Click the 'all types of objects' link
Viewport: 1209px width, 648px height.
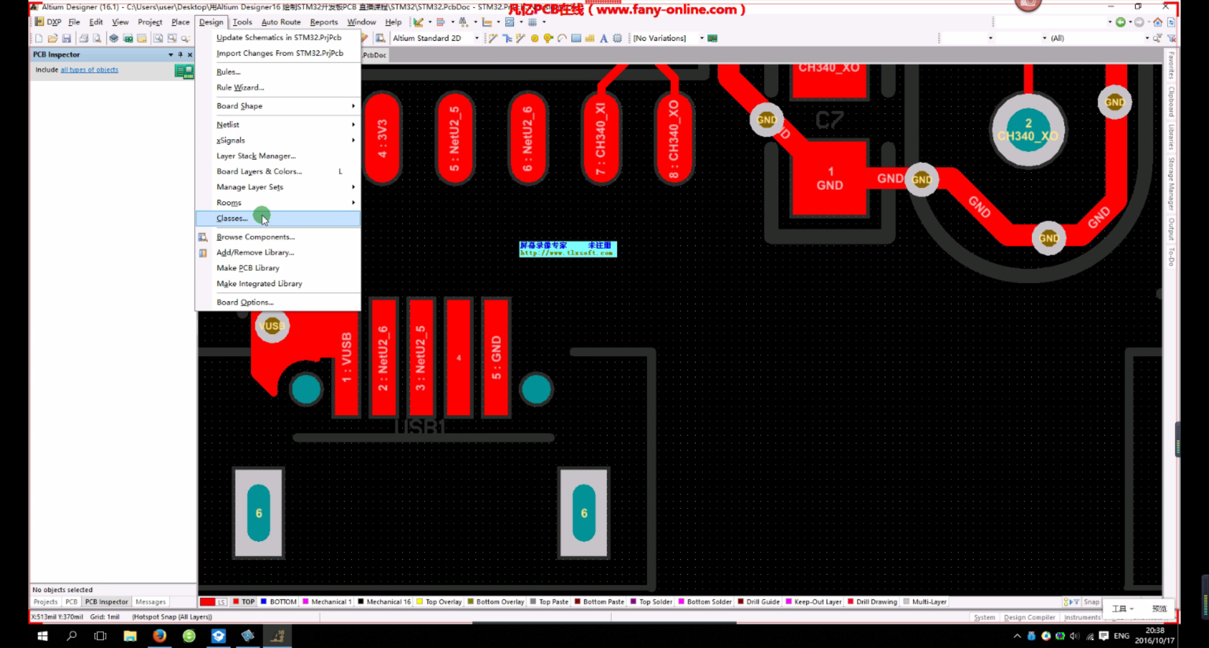[89, 70]
